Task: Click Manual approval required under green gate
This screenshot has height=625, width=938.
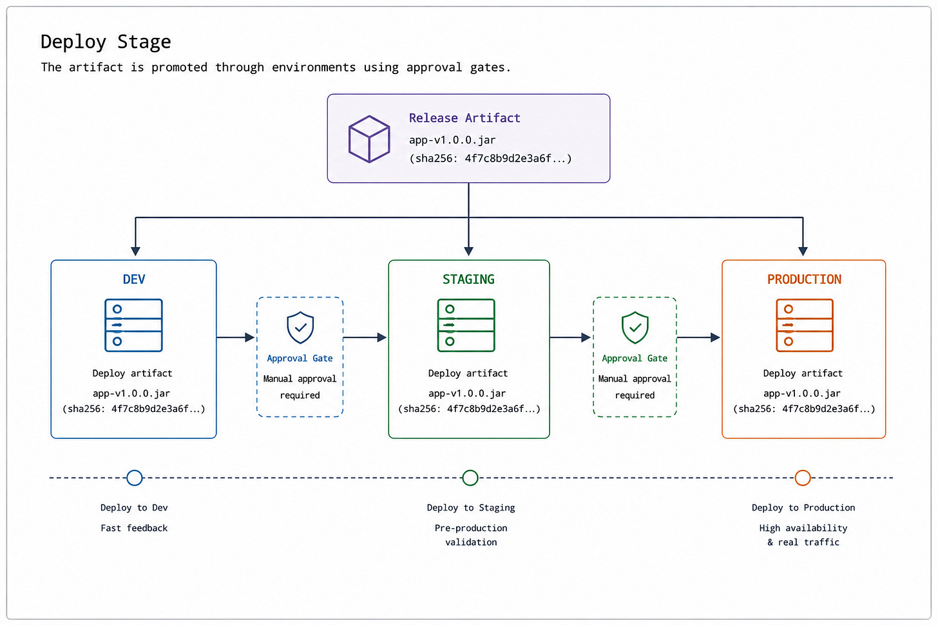Action: click(x=635, y=387)
